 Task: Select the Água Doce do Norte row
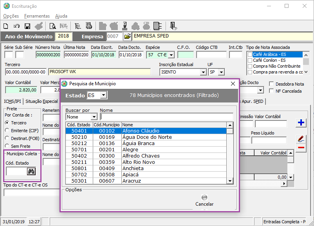coord(146,137)
